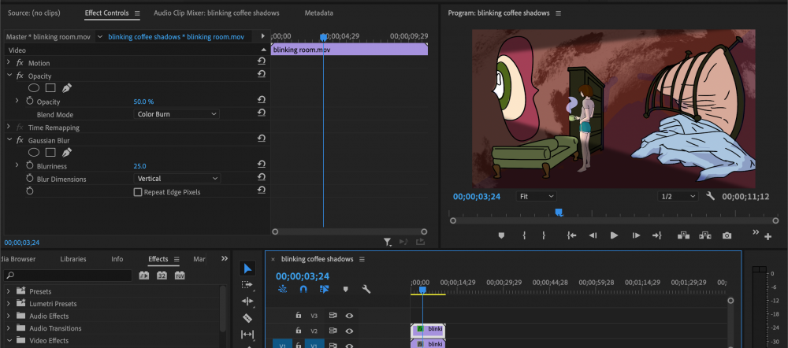Pick the pen mask tool under Opacity
This screenshot has height=348, width=788.
point(66,88)
